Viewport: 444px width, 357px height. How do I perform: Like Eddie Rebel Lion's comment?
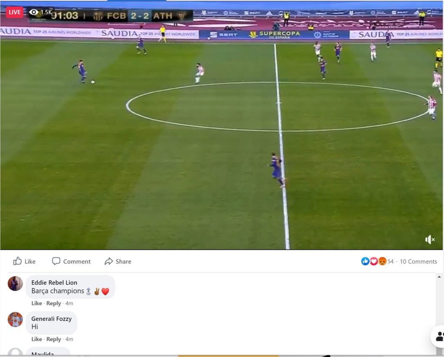coord(36,303)
